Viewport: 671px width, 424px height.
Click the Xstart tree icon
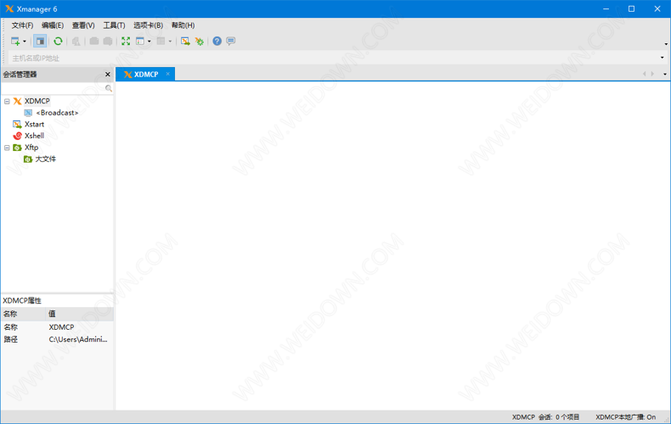pyautogui.click(x=17, y=125)
